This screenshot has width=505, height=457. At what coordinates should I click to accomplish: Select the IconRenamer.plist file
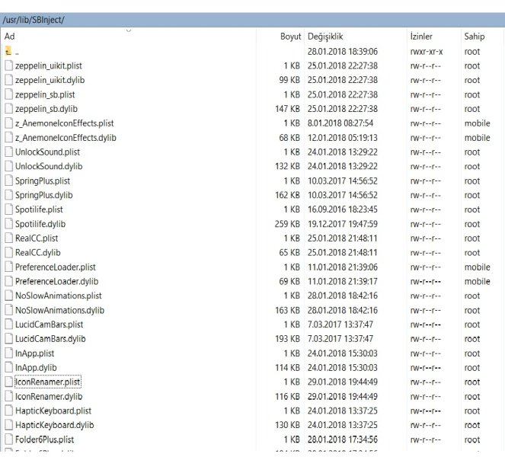point(49,382)
